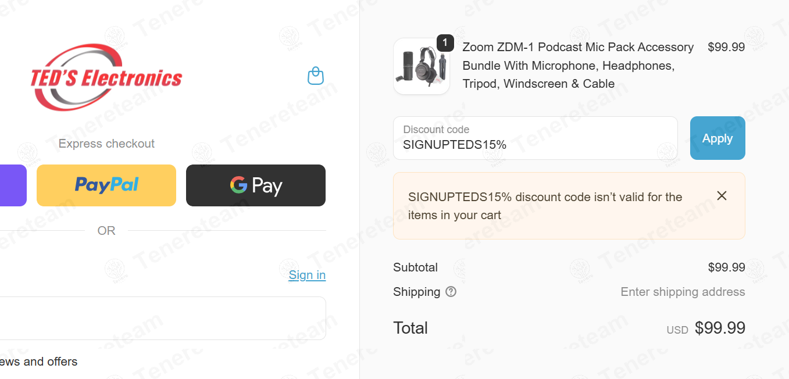Screen dimensions: 789x379
Task: Click the discount code error banner text
Action: [545, 206]
